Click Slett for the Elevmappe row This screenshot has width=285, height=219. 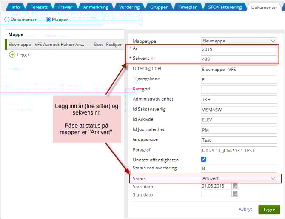[x=98, y=45]
